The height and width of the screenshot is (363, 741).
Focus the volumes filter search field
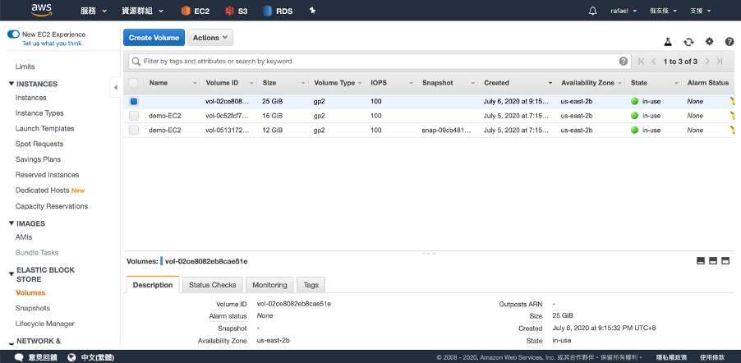[x=380, y=61]
